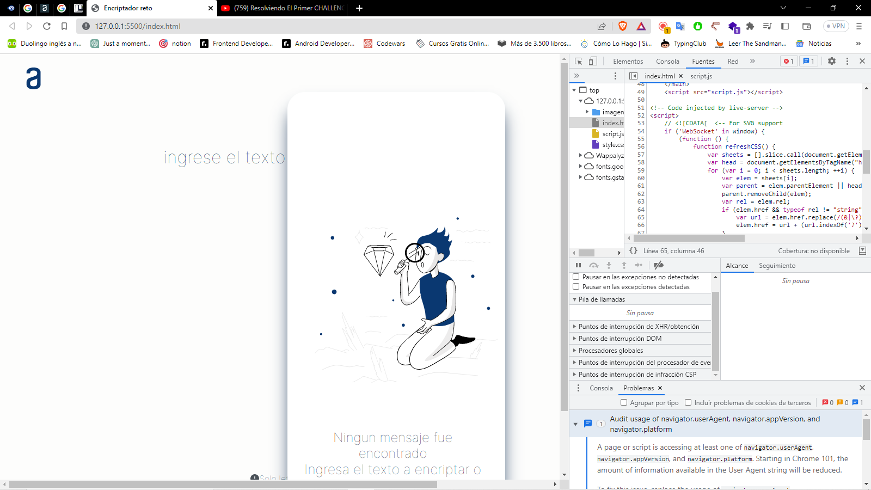Open DevTools settings gear

coord(831,62)
